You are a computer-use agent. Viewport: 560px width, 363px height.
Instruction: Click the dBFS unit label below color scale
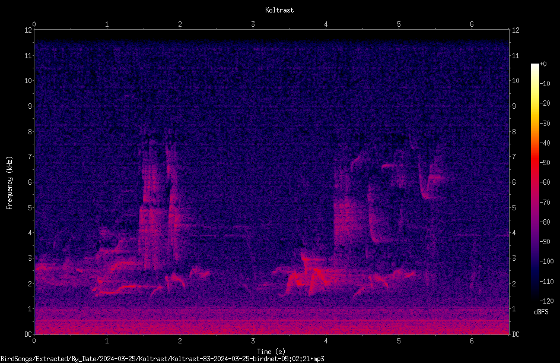tap(541, 312)
